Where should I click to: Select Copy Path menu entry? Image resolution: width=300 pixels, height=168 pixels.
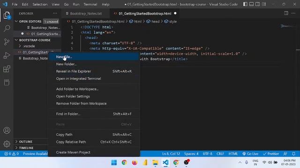pos(94,134)
